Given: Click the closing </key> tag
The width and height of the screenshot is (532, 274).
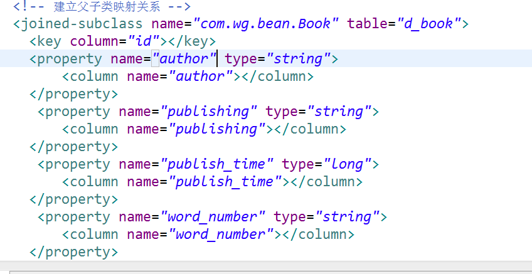Looking at the screenshot, I should tap(192, 41).
